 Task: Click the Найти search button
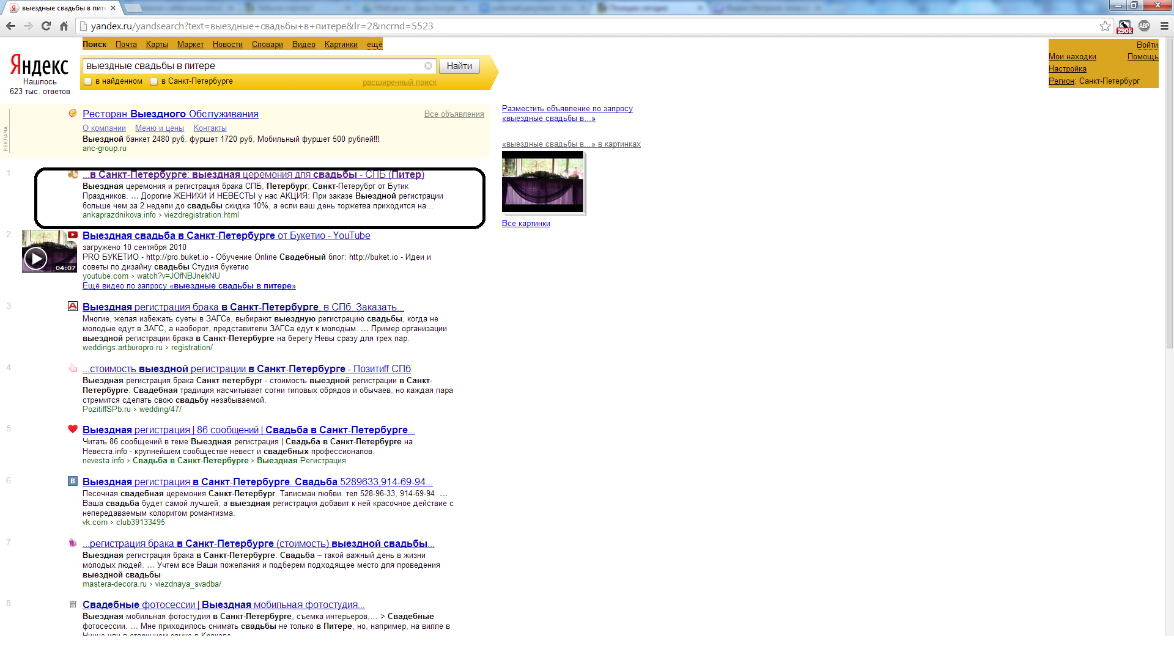coord(459,66)
